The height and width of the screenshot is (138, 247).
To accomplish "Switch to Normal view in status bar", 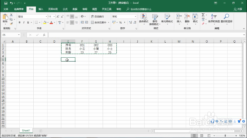I will (x=194, y=136).
